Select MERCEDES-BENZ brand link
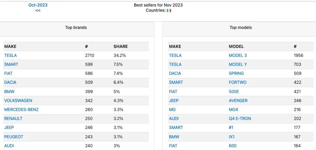 tap(22, 110)
